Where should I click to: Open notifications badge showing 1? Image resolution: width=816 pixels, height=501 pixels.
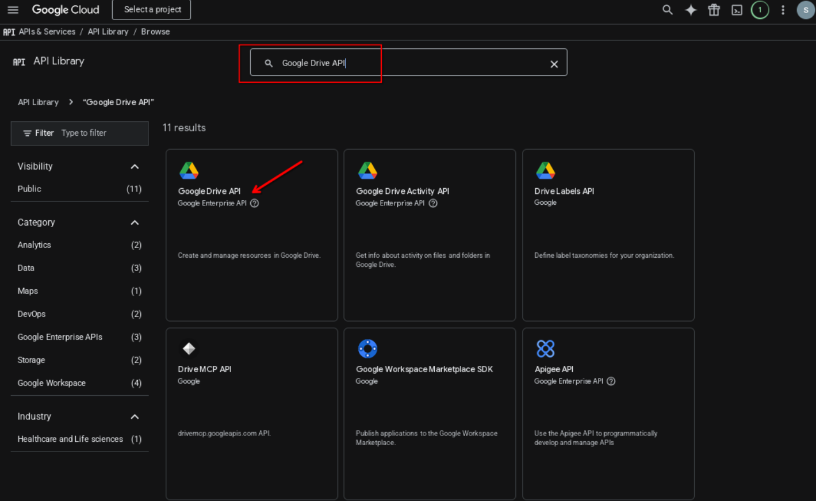(x=760, y=10)
